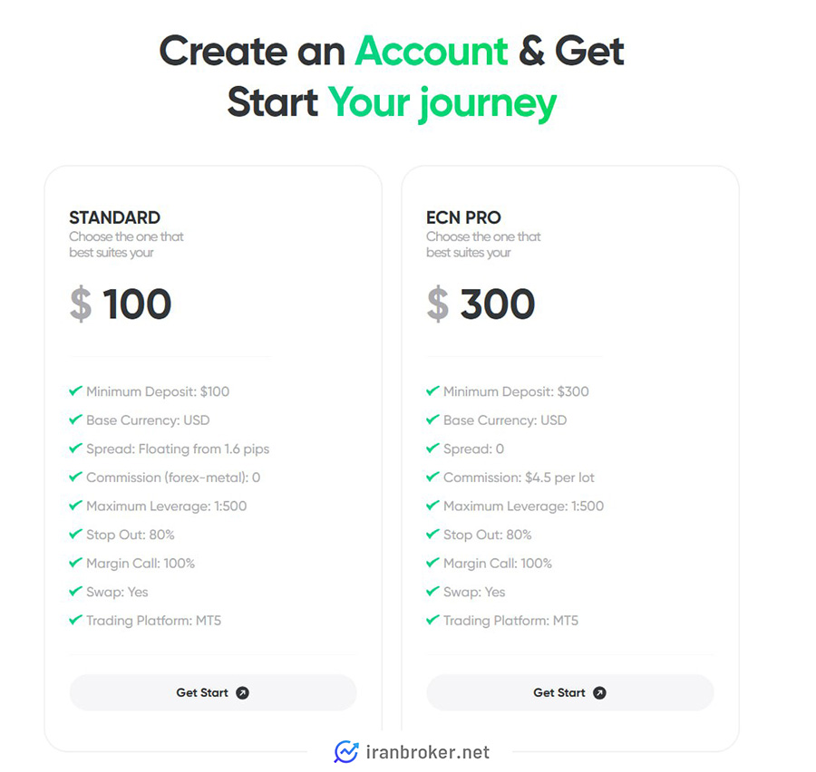Click the green Account word in headline
The image size is (816, 772).
click(x=432, y=51)
